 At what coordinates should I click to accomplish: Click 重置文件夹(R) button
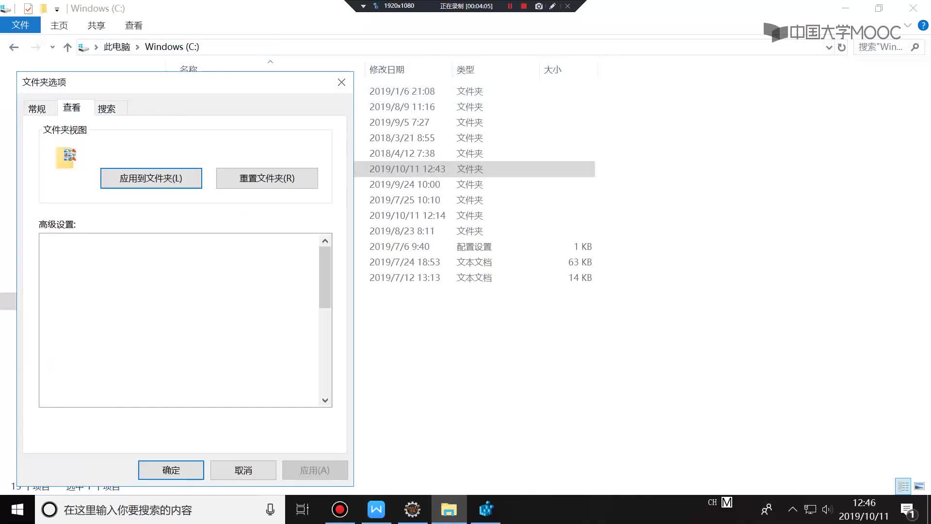pos(267,178)
